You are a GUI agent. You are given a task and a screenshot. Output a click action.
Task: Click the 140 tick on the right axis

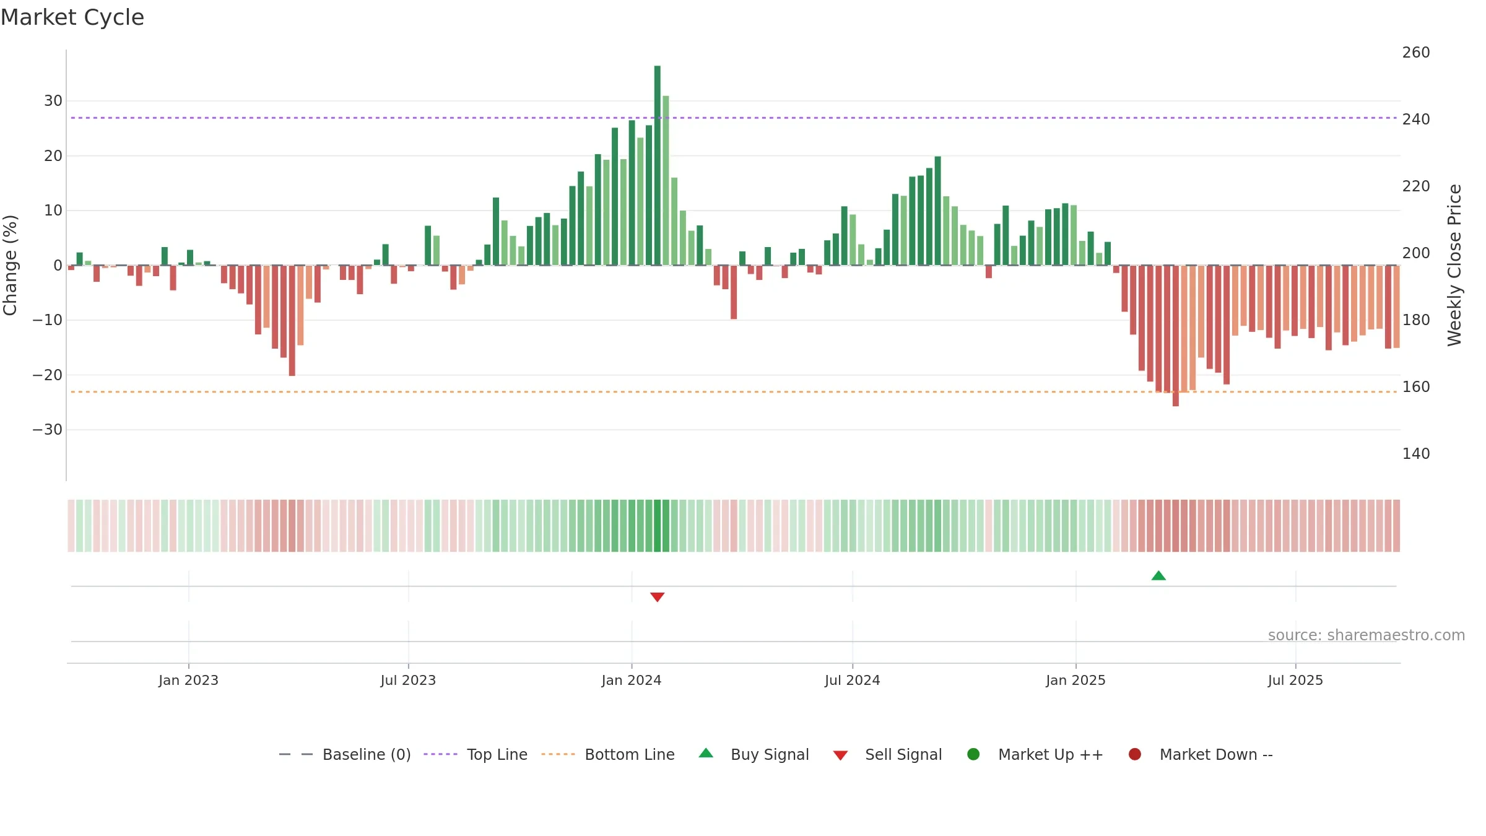[1416, 454]
